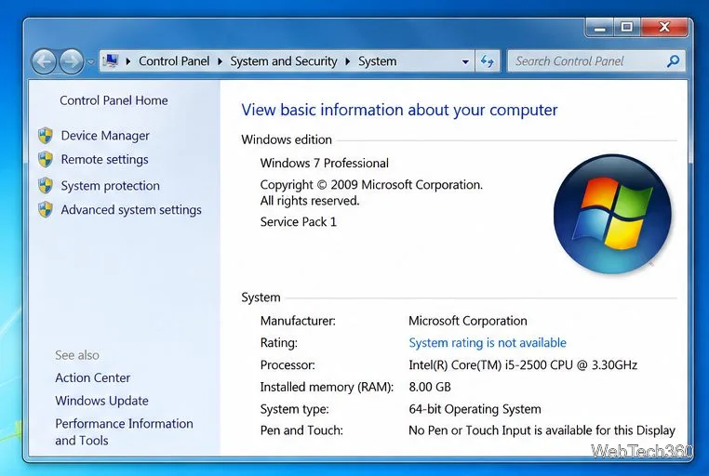Click the computer icon in the address bar

pos(111,60)
